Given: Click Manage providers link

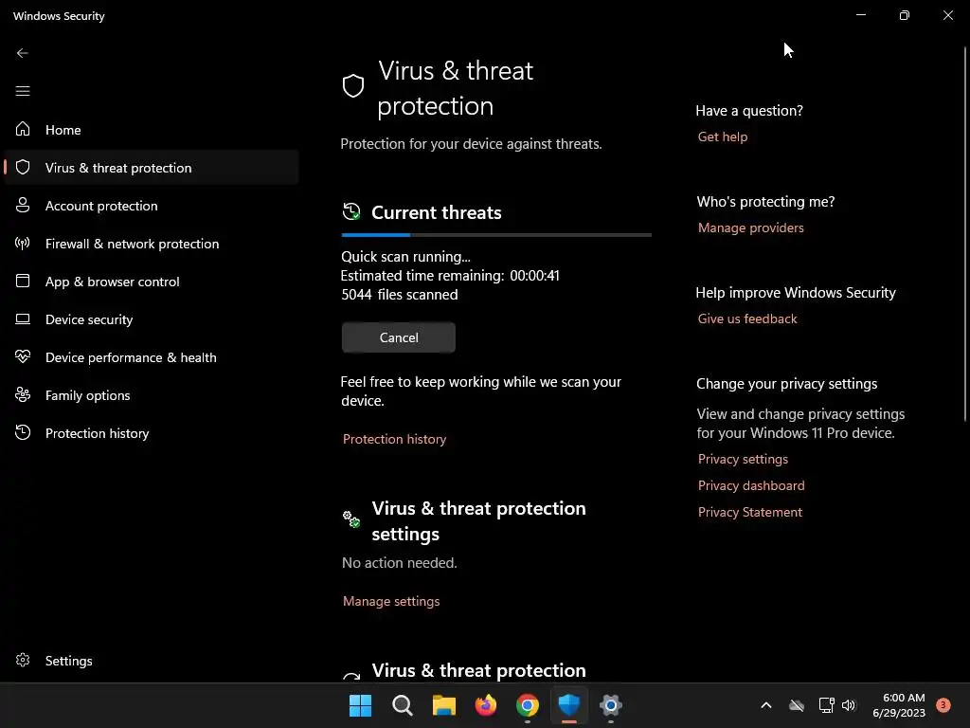Looking at the screenshot, I should (750, 227).
